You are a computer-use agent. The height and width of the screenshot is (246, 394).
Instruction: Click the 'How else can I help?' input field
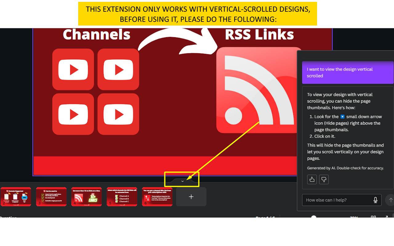point(336,200)
